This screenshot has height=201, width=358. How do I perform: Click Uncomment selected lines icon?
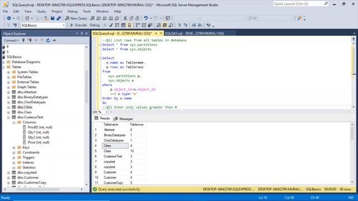[x=185, y=25]
